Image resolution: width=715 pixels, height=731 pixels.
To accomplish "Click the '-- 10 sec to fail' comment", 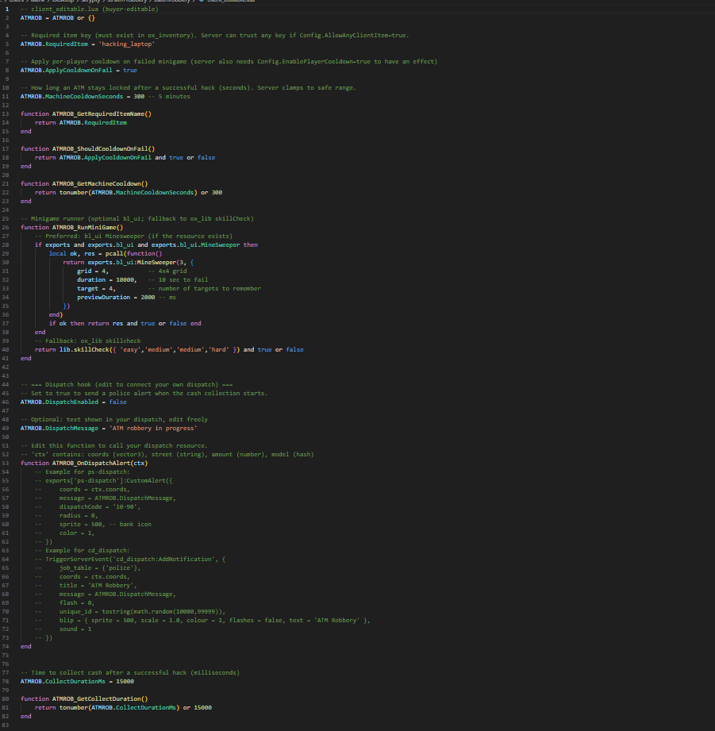I will pos(178,279).
